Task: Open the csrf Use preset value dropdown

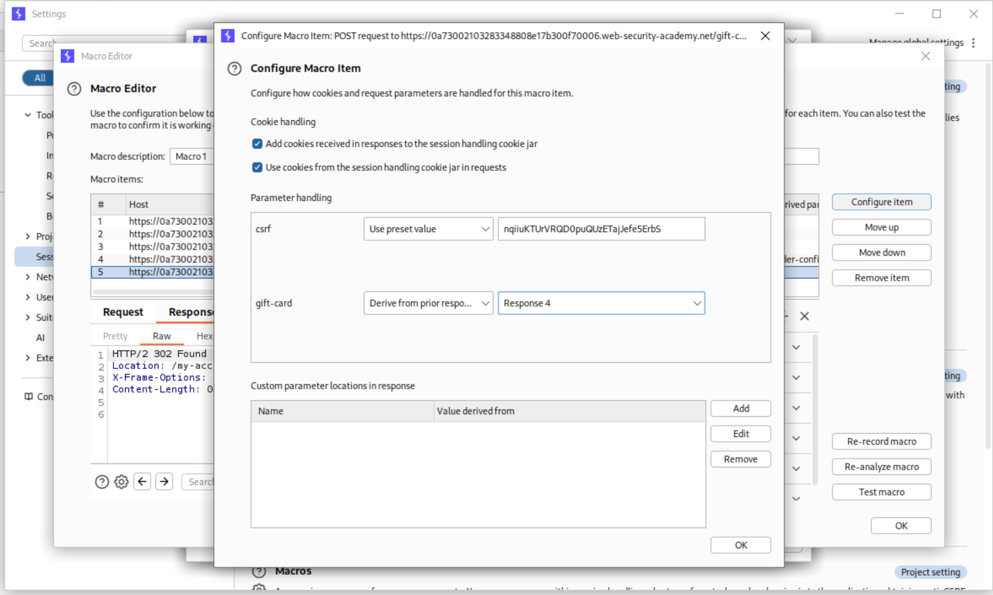Action: [x=428, y=229]
